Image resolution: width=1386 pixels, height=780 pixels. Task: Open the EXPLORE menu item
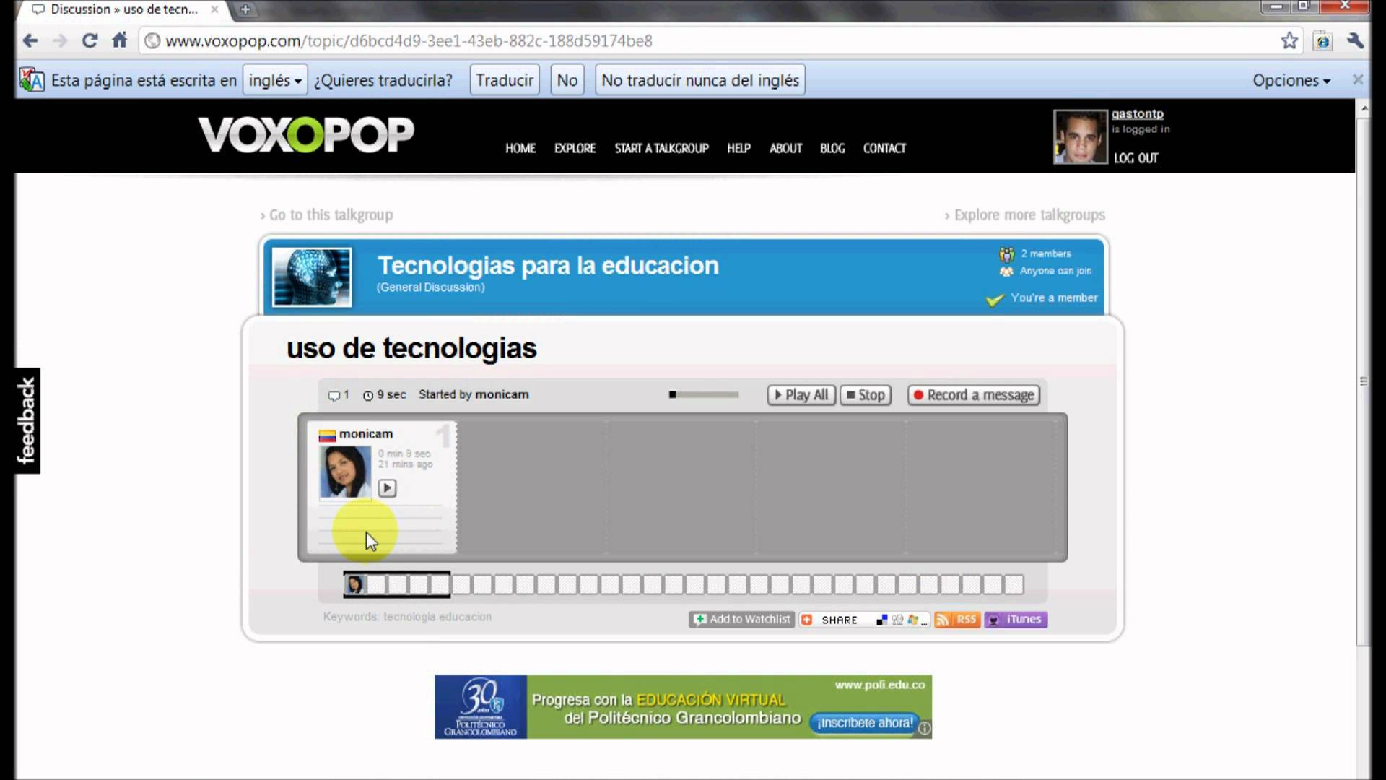[x=575, y=148]
